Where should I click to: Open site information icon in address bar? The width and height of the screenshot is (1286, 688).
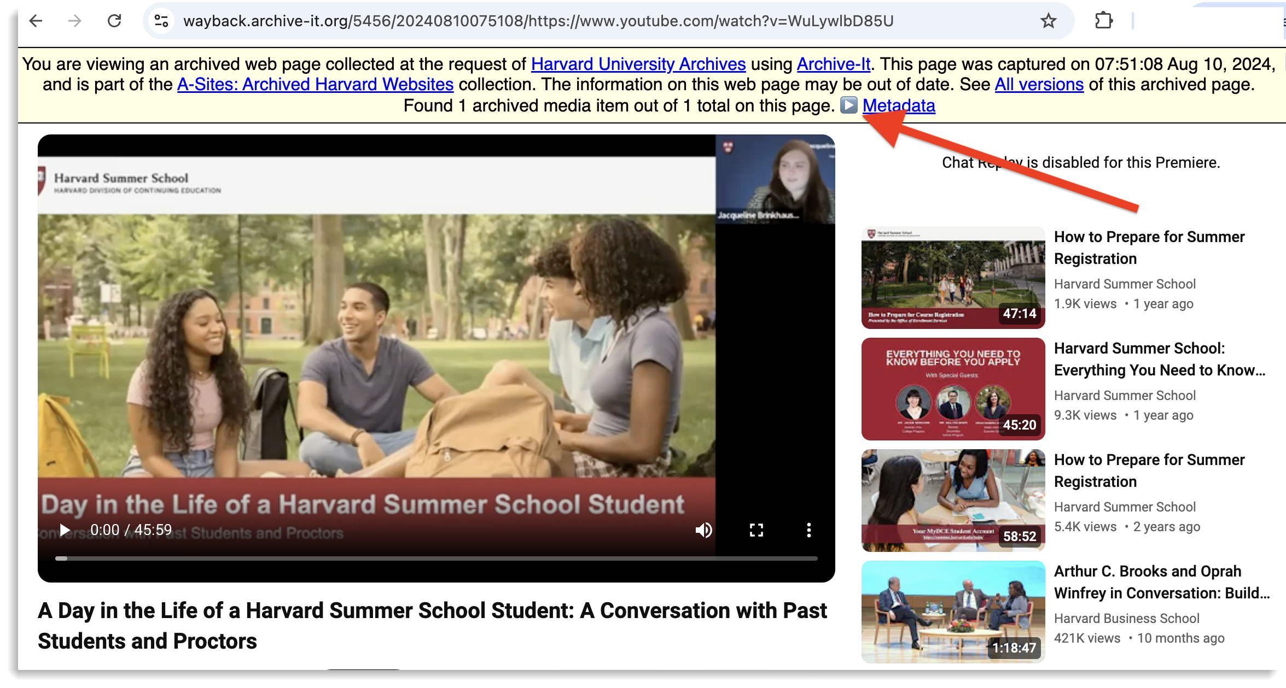pyautogui.click(x=161, y=21)
